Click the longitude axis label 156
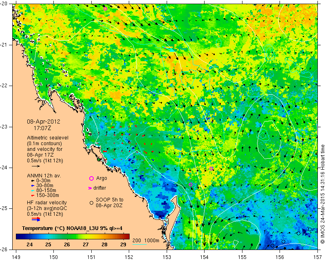The image size is (326, 261). pyautogui.click(x=280, y=257)
